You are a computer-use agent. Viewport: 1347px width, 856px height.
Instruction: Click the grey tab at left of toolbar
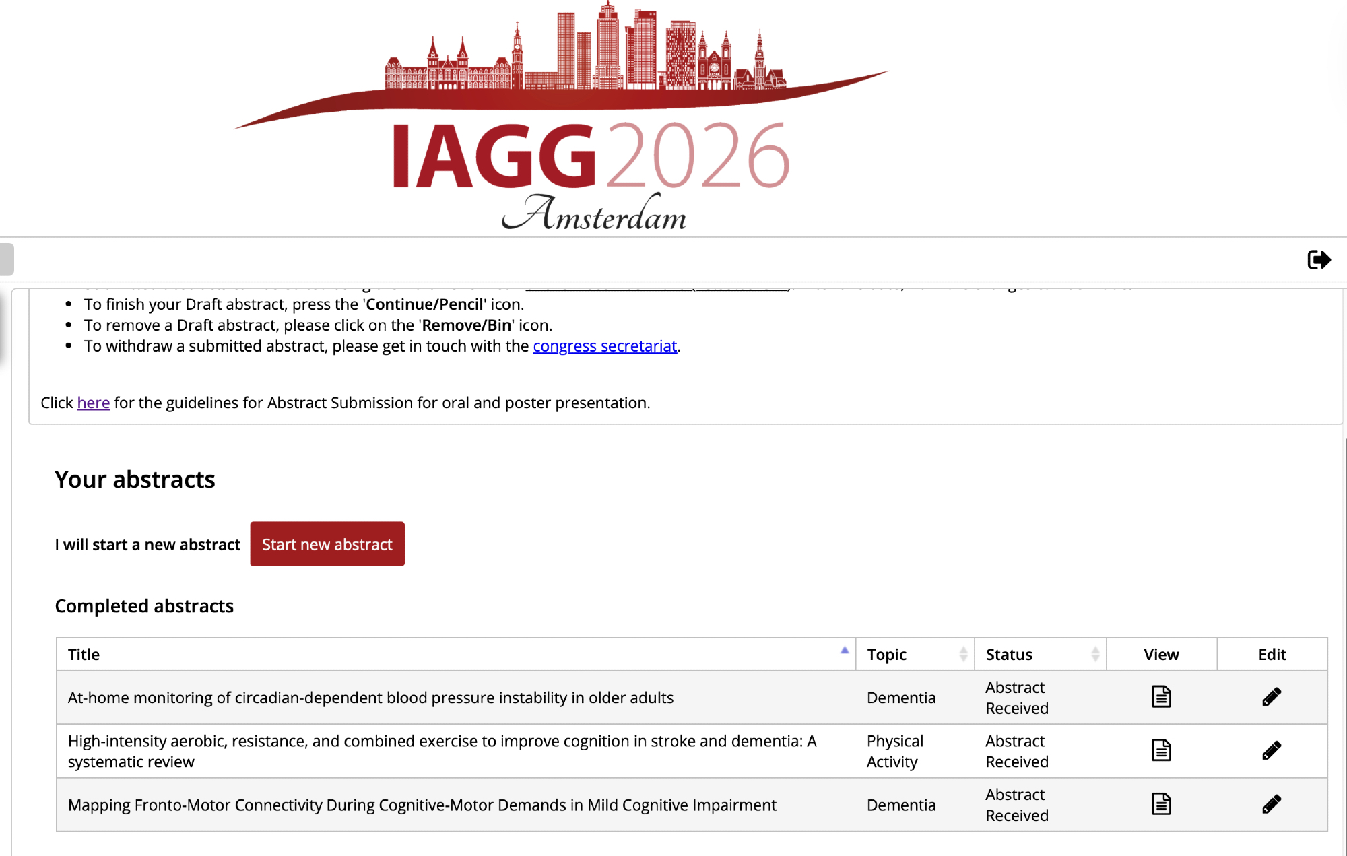tap(7, 259)
